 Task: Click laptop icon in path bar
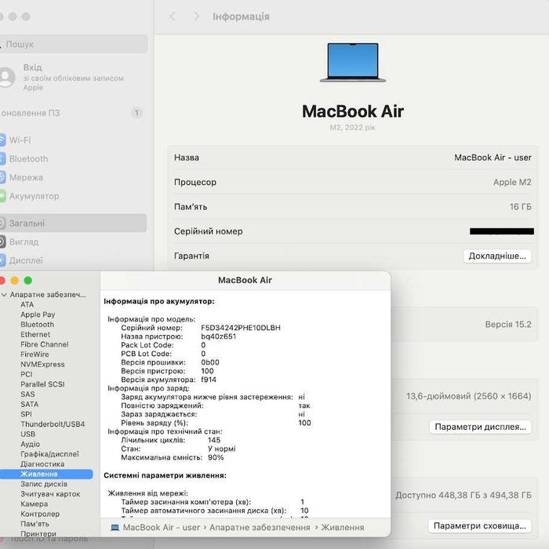pos(115,527)
